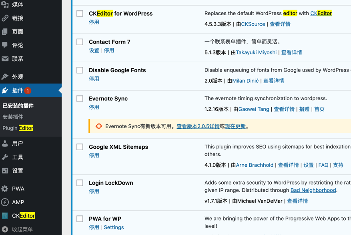
Task: Open the 工具 menu label
Action: tap(18, 157)
